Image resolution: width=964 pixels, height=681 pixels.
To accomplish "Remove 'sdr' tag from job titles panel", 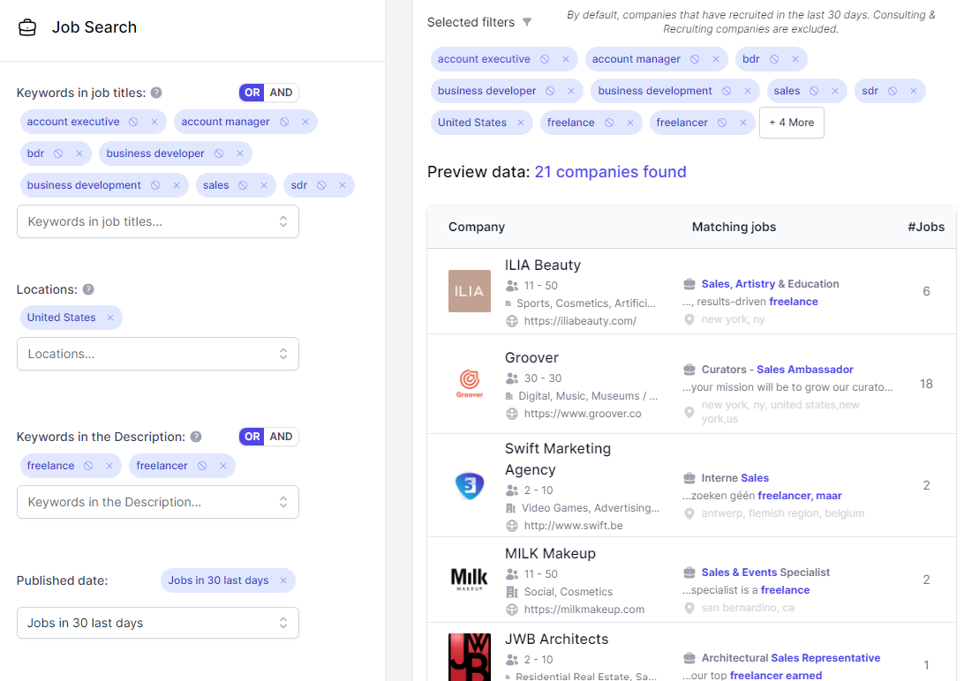I will (x=343, y=185).
